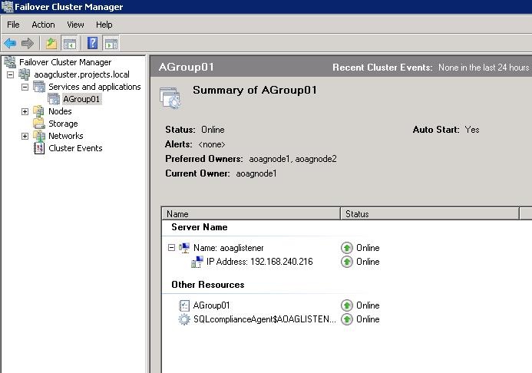Select the 'IP Address: 192.168.240.216' row
The image size is (532, 373).
(x=259, y=262)
